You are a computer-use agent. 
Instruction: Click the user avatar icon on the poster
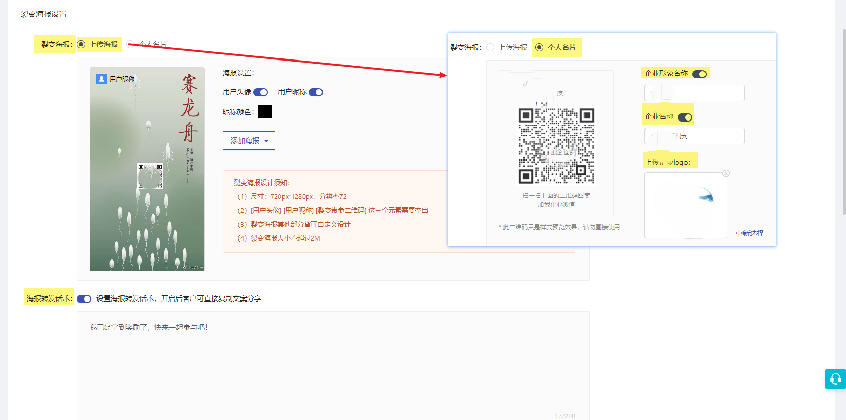pos(102,79)
